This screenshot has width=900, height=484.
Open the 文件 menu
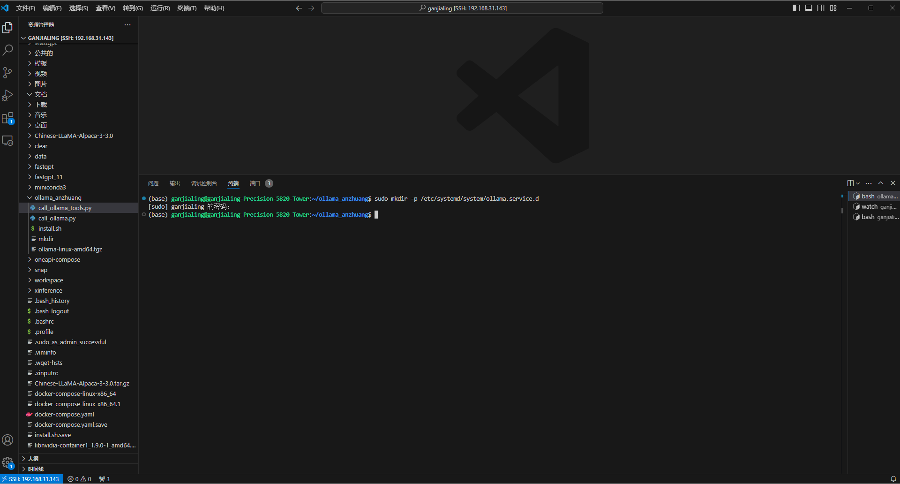[25, 8]
